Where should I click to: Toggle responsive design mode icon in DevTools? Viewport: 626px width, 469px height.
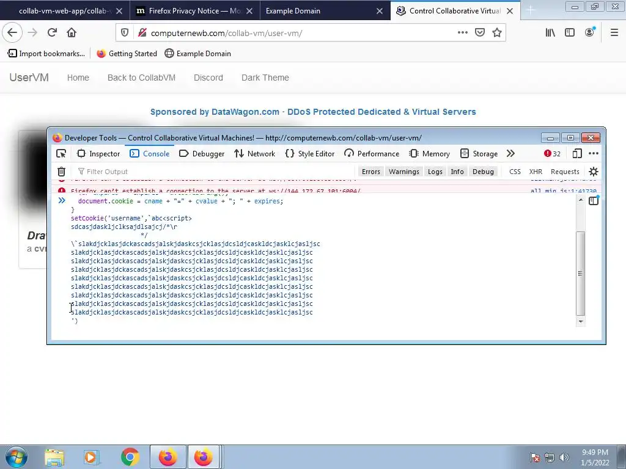[x=577, y=153]
